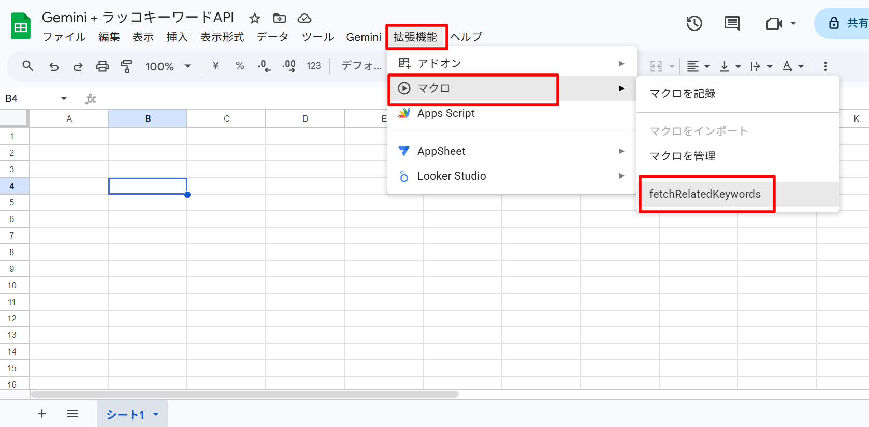Viewport: 869px width, 427px height.
Task: Star the document title
Action: click(254, 19)
